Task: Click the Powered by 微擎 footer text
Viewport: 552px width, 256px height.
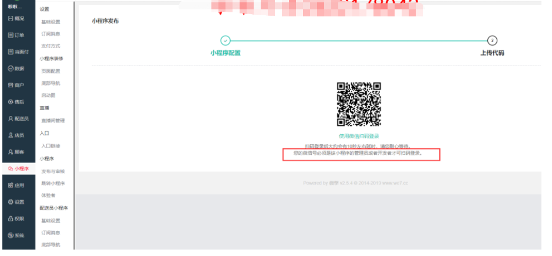Action: (x=355, y=183)
